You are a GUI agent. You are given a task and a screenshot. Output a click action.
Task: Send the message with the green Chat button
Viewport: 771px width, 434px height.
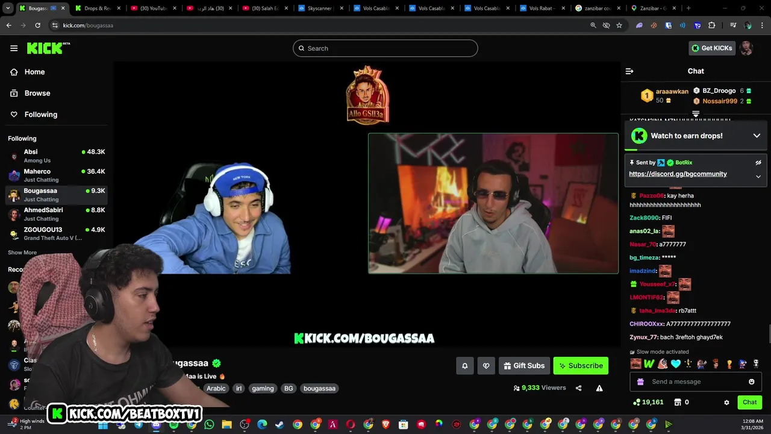(x=749, y=402)
